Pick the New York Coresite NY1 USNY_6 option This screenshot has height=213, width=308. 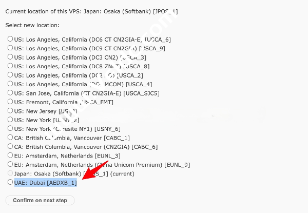coord(10,129)
